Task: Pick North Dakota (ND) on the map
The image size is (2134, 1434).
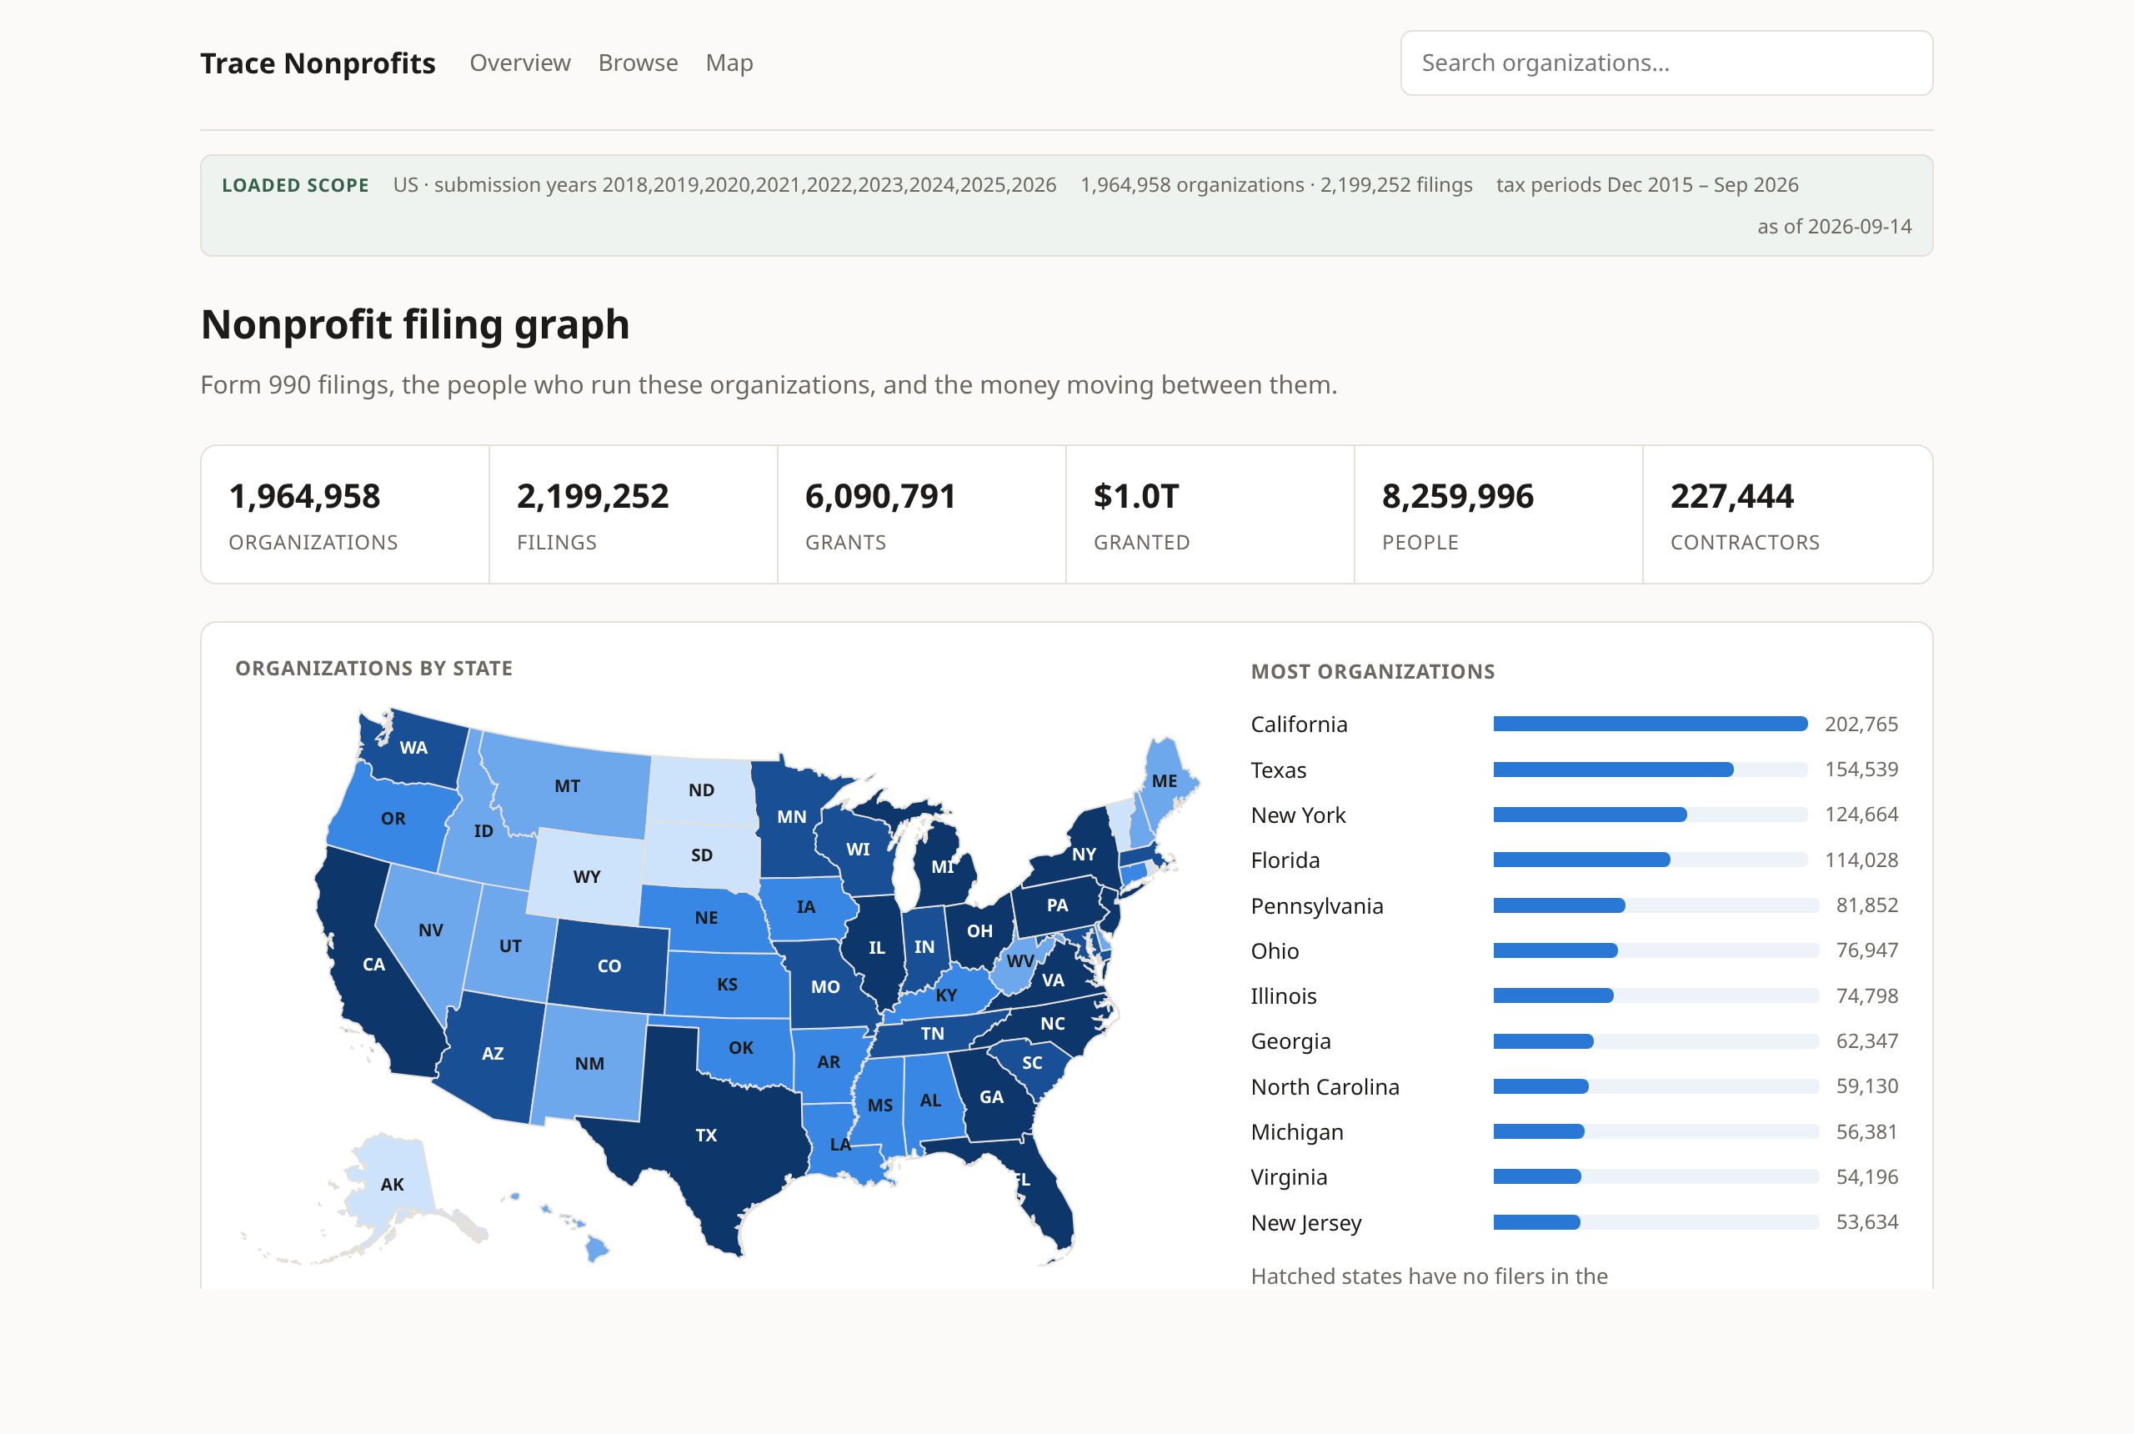Action: (701, 790)
